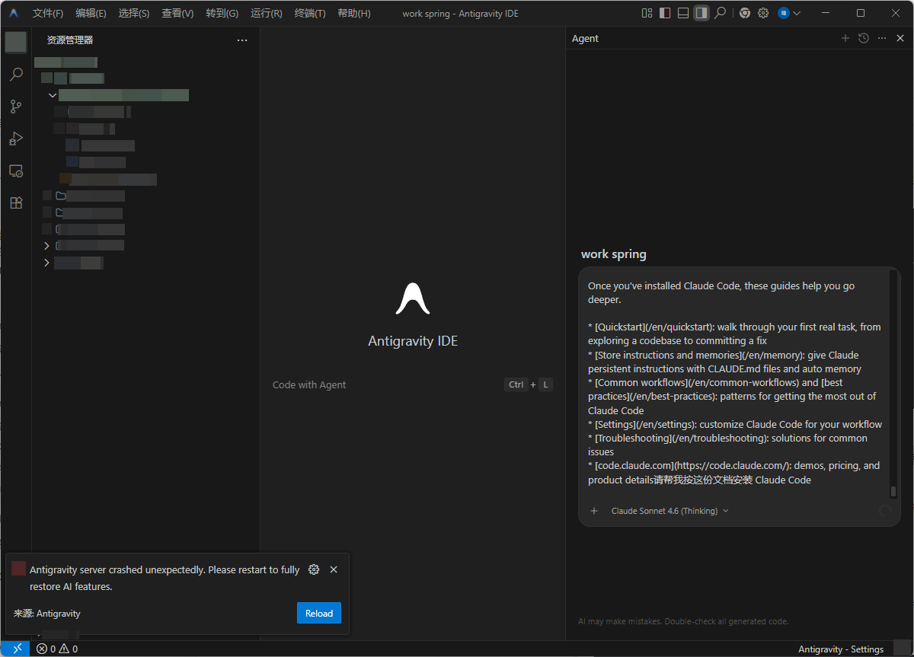The width and height of the screenshot is (914, 657).
Task: Open the Remote Explorer view
Action: pos(16,171)
